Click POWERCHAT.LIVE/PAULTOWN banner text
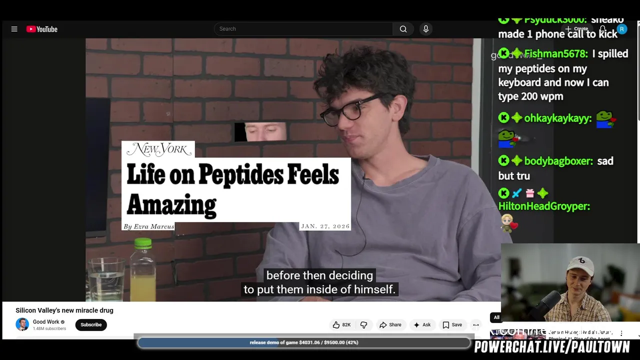 (552, 347)
